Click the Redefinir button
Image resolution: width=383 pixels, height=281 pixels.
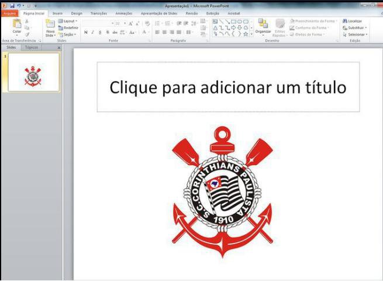[x=68, y=28]
